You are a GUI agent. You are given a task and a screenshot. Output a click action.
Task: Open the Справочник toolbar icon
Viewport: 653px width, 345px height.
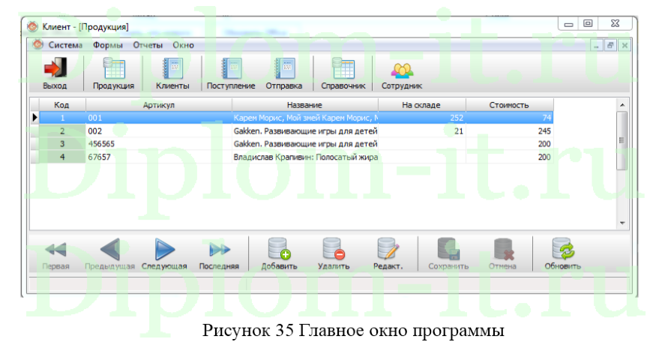click(x=343, y=68)
